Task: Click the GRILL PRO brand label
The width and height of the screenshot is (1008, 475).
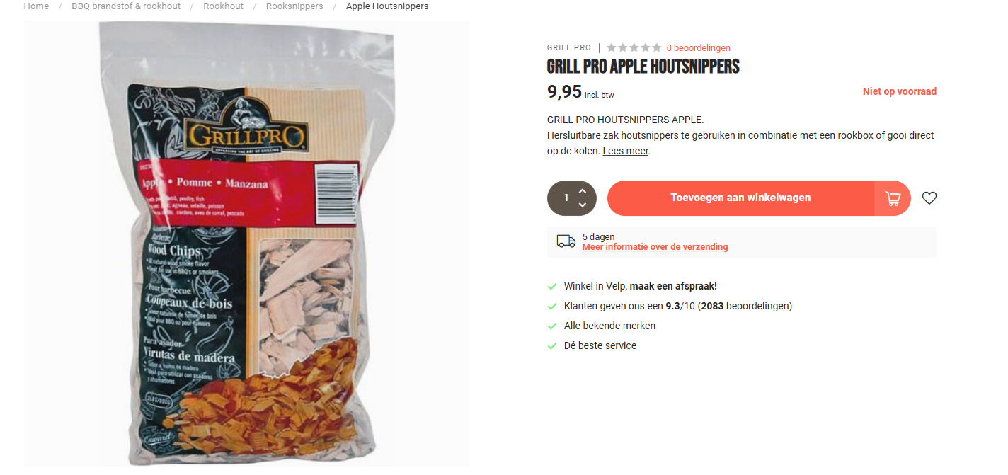Action: (x=569, y=48)
